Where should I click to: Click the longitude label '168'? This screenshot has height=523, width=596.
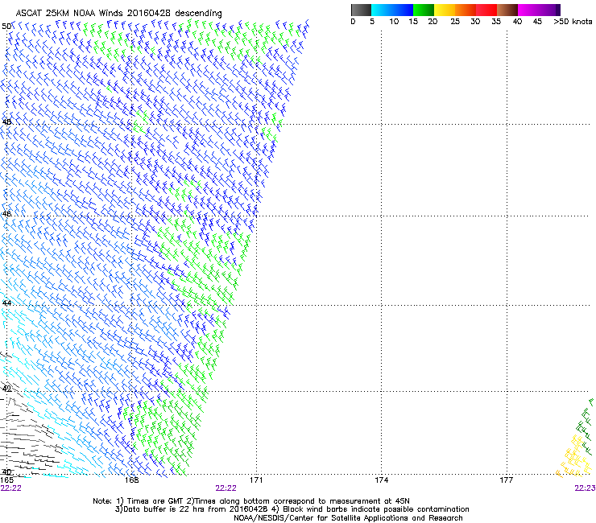(131, 480)
